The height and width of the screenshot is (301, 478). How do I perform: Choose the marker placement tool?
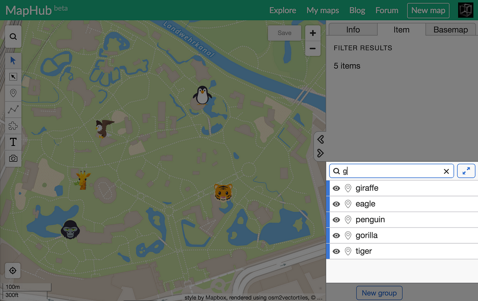pos(13,93)
